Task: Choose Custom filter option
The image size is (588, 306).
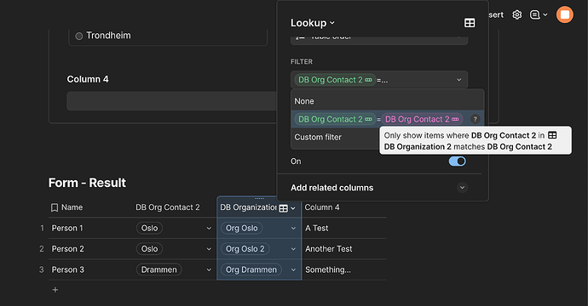Action: tap(318, 137)
